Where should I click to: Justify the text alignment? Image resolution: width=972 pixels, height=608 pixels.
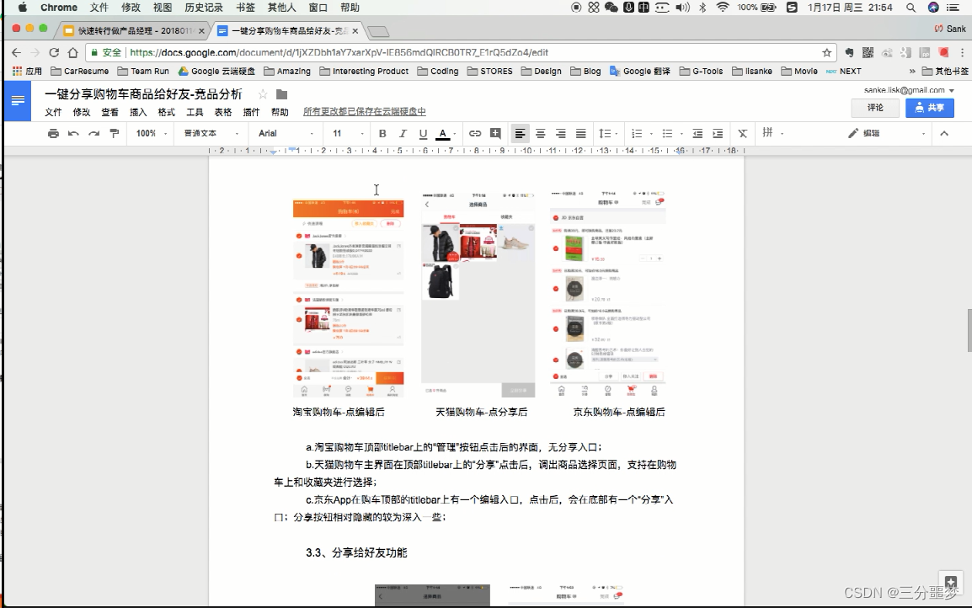coord(581,133)
